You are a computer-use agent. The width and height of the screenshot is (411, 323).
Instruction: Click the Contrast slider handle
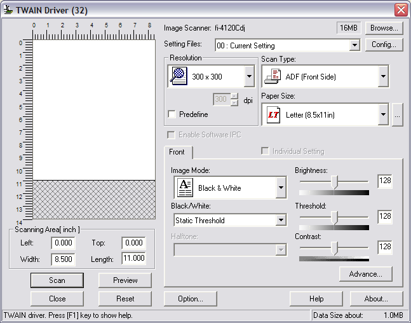[334, 248]
